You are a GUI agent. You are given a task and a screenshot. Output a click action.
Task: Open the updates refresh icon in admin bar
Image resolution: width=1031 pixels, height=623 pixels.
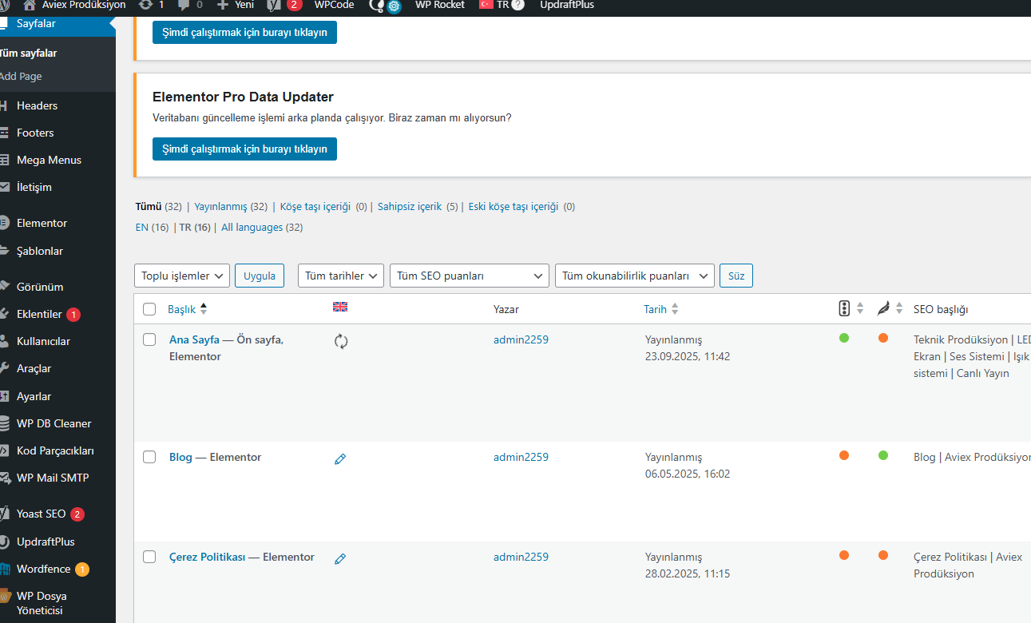point(145,5)
